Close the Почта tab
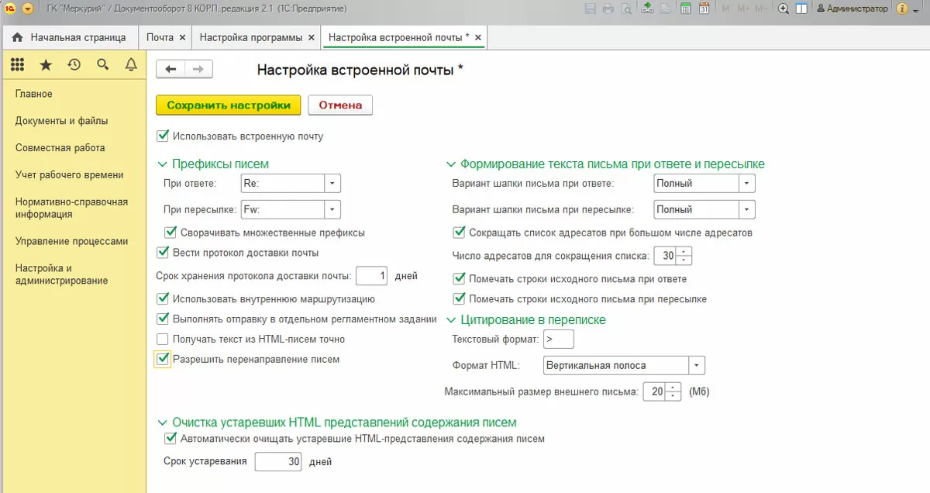 pyautogui.click(x=182, y=37)
